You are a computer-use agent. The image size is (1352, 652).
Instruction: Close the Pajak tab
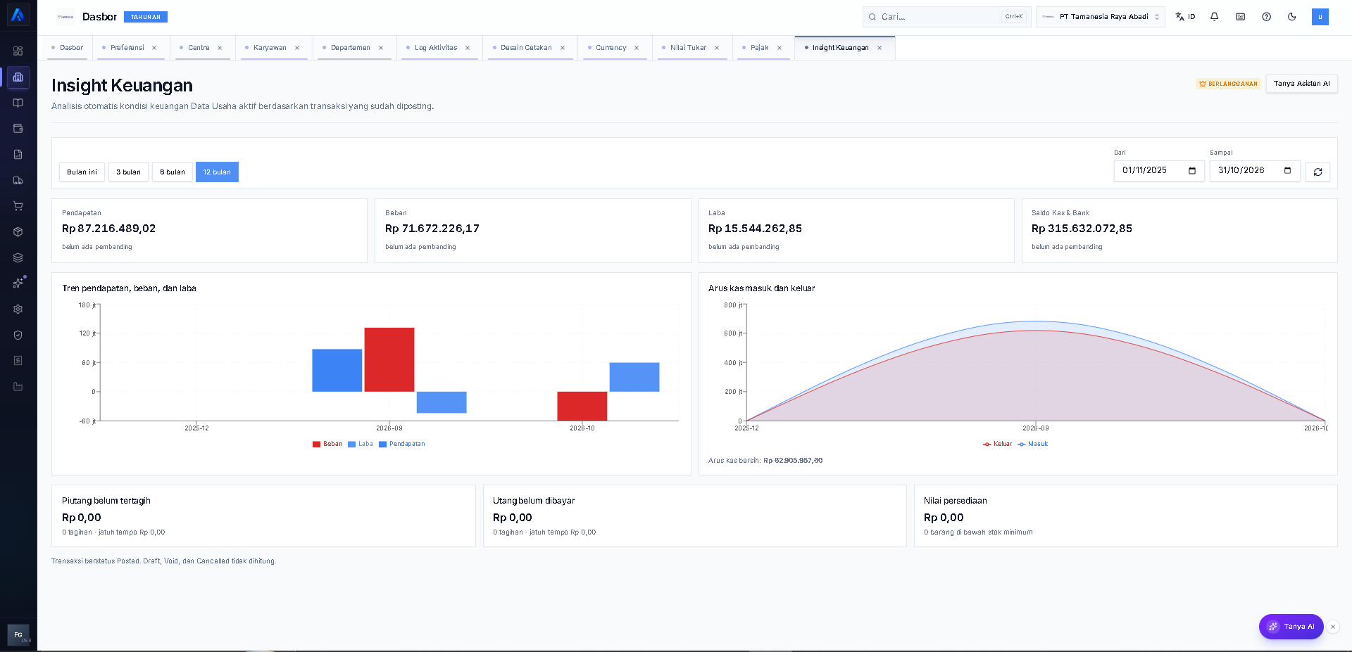click(780, 48)
